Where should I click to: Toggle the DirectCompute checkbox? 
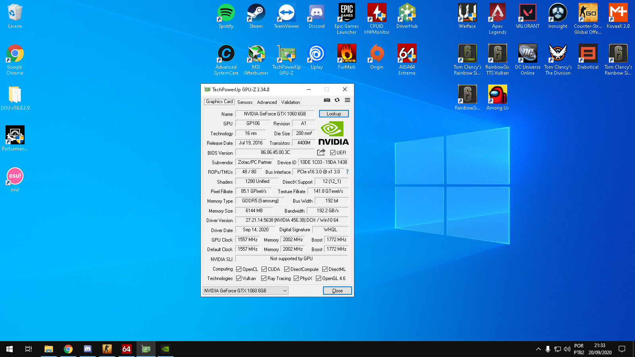pyautogui.click(x=287, y=269)
